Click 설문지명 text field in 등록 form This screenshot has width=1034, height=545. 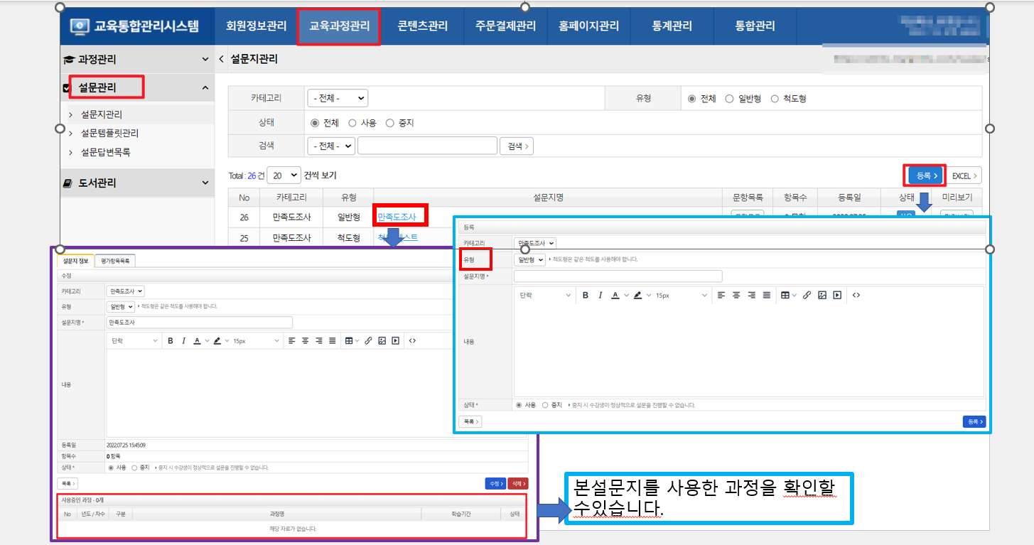click(618, 276)
